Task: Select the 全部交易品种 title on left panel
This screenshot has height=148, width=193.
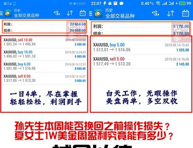Action: (27, 16)
